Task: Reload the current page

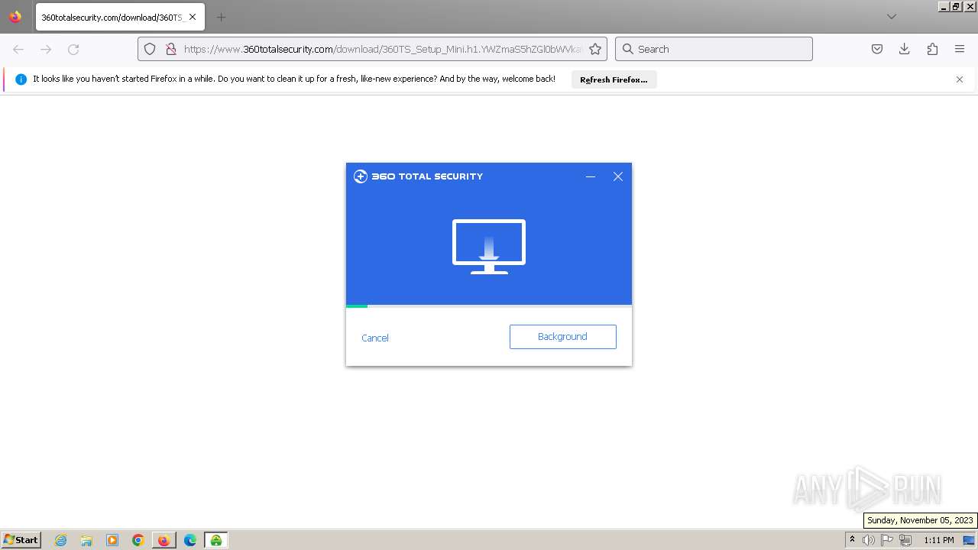Action: tap(73, 49)
